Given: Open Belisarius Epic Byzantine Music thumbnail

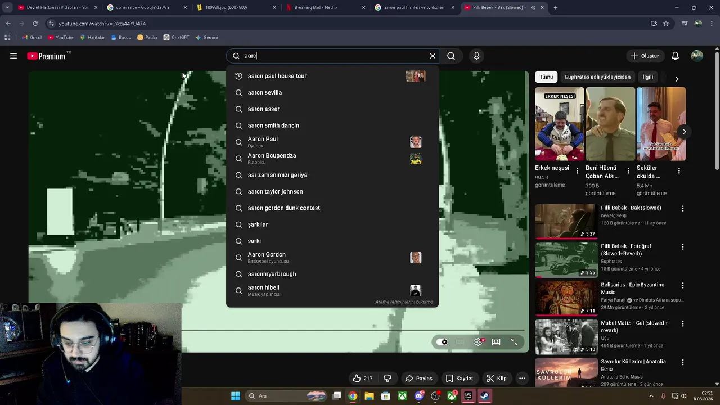Looking at the screenshot, I should coord(565,298).
